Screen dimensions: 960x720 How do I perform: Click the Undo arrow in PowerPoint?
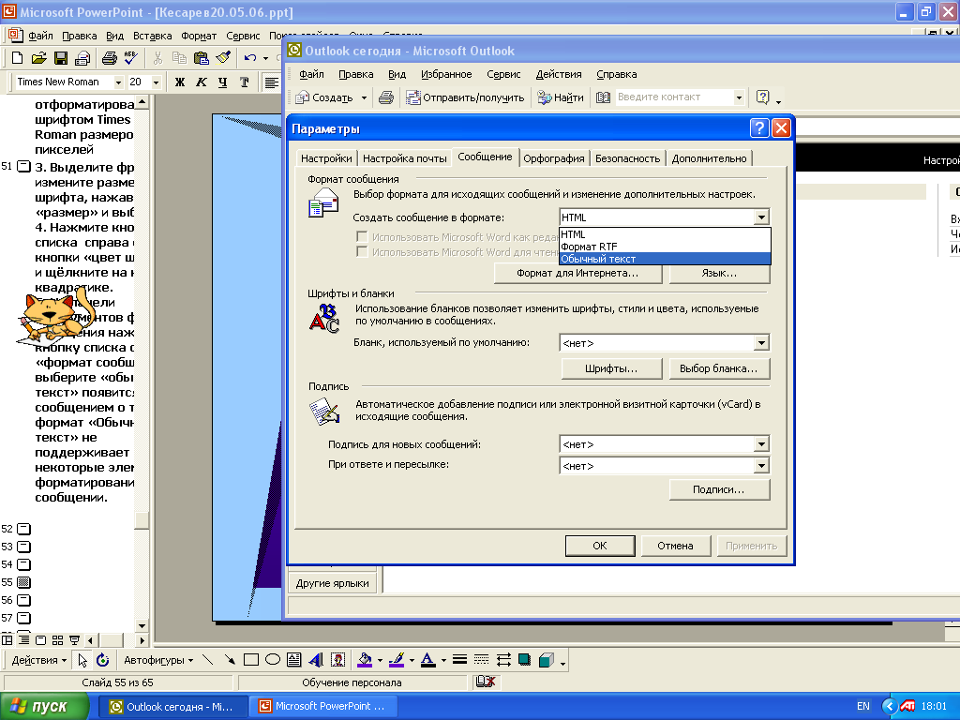click(x=249, y=58)
